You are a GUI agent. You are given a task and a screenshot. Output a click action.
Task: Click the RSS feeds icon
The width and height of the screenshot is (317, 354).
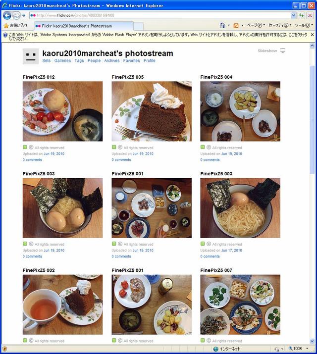[236, 26]
